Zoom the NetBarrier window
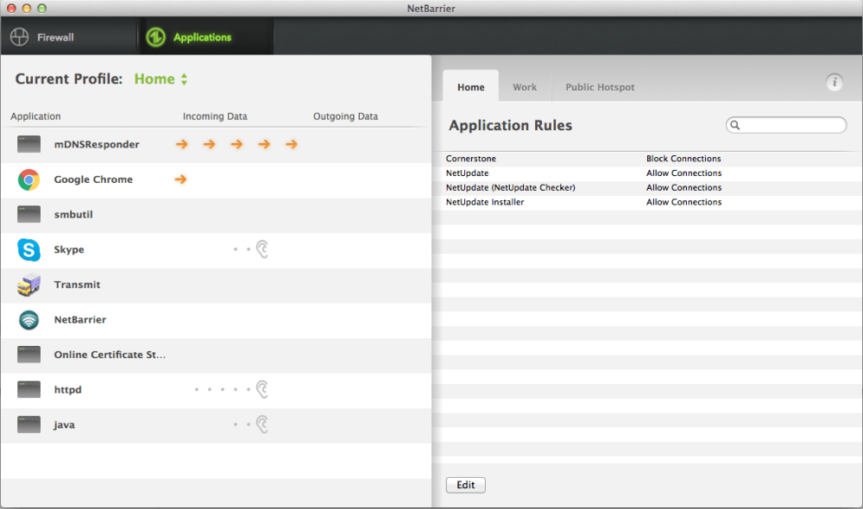863x509 pixels. tap(41, 9)
